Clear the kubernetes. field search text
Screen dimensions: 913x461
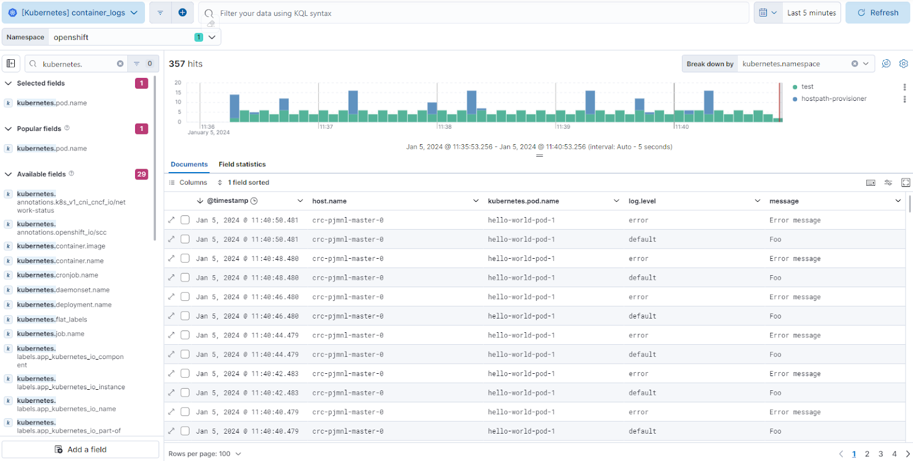120,64
